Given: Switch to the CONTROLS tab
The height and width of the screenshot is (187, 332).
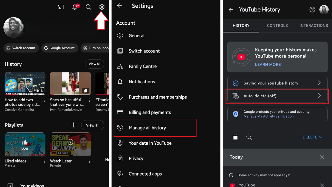Looking at the screenshot, I should pyautogui.click(x=277, y=25).
